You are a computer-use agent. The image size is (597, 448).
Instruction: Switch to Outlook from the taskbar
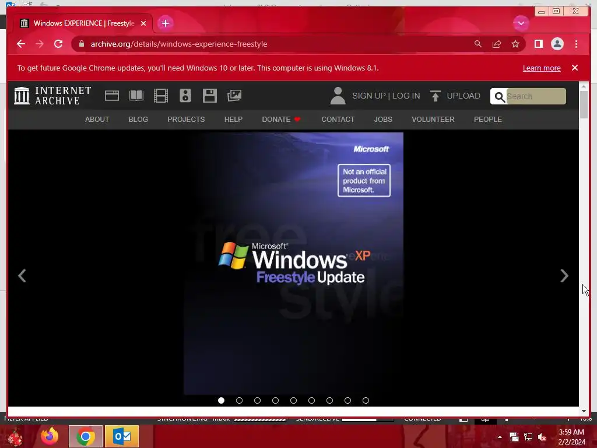click(x=122, y=436)
